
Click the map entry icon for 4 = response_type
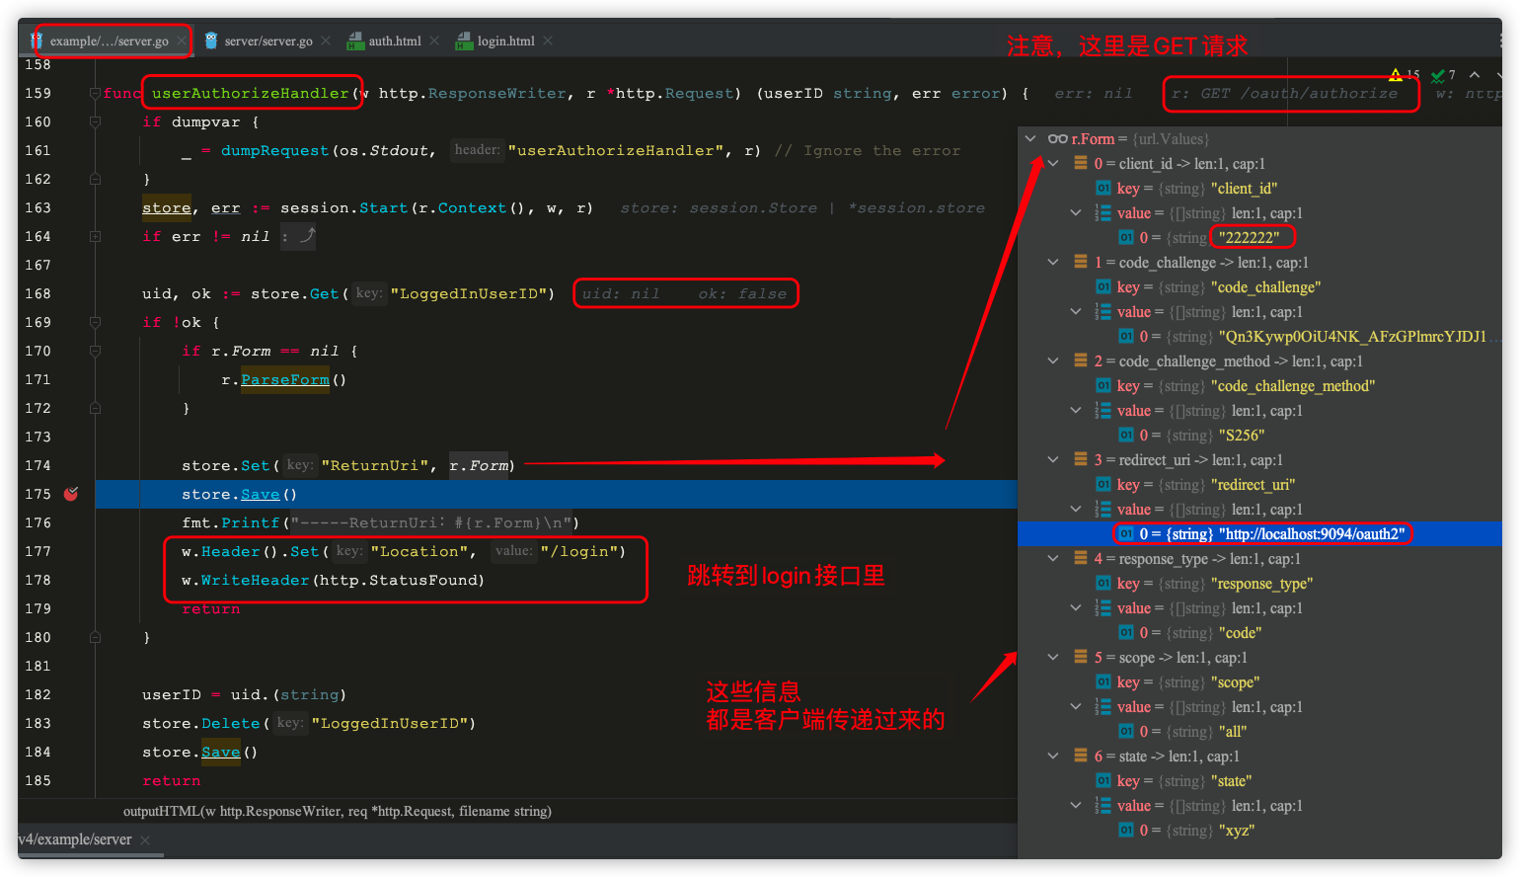pyautogui.click(x=1081, y=559)
